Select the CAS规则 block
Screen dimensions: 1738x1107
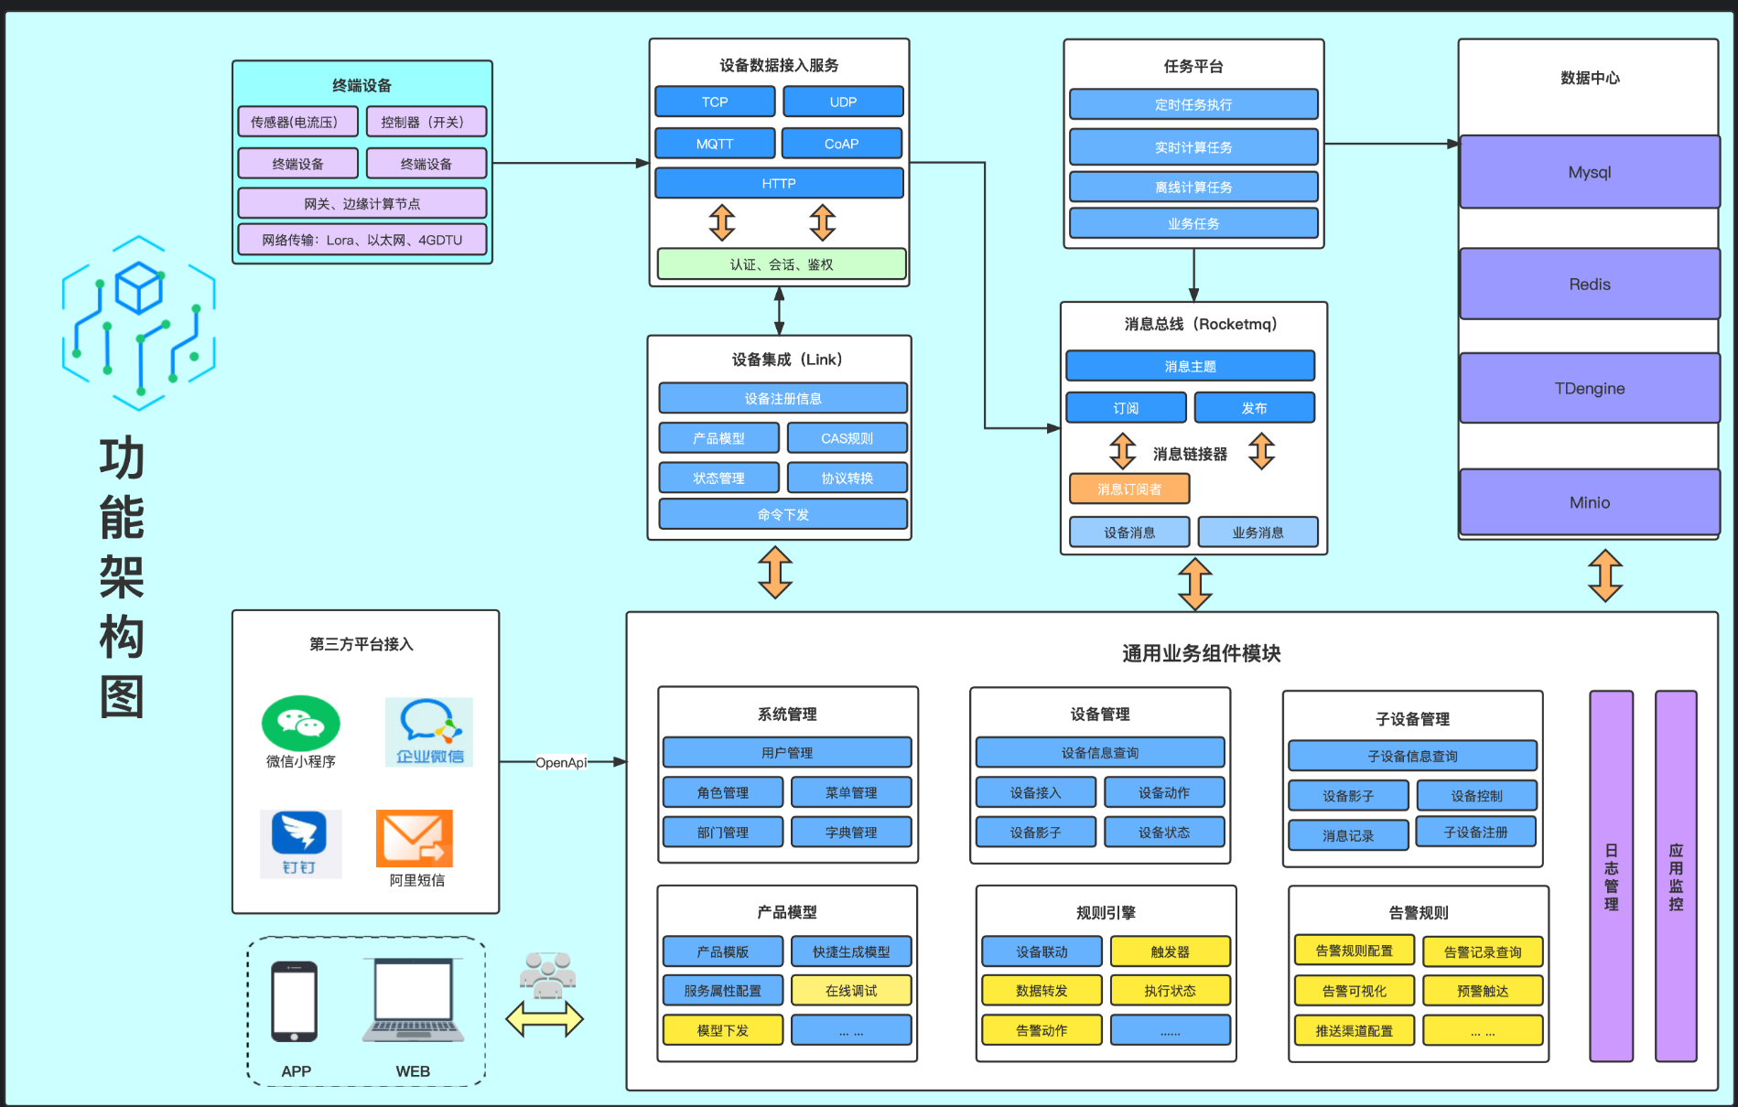click(847, 438)
